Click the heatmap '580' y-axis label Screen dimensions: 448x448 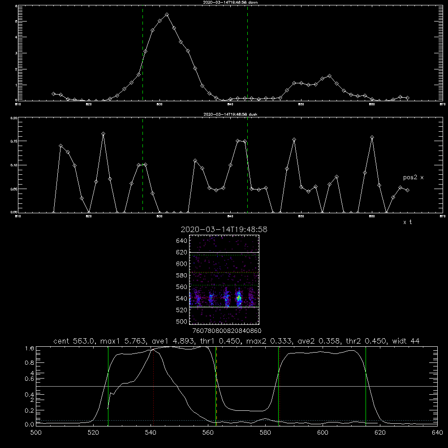(181, 276)
